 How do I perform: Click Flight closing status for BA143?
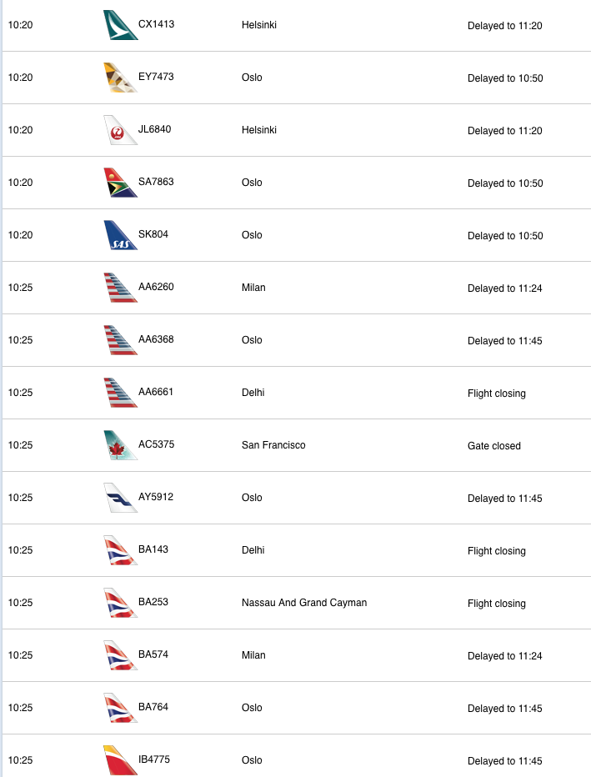click(x=497, y=551)
